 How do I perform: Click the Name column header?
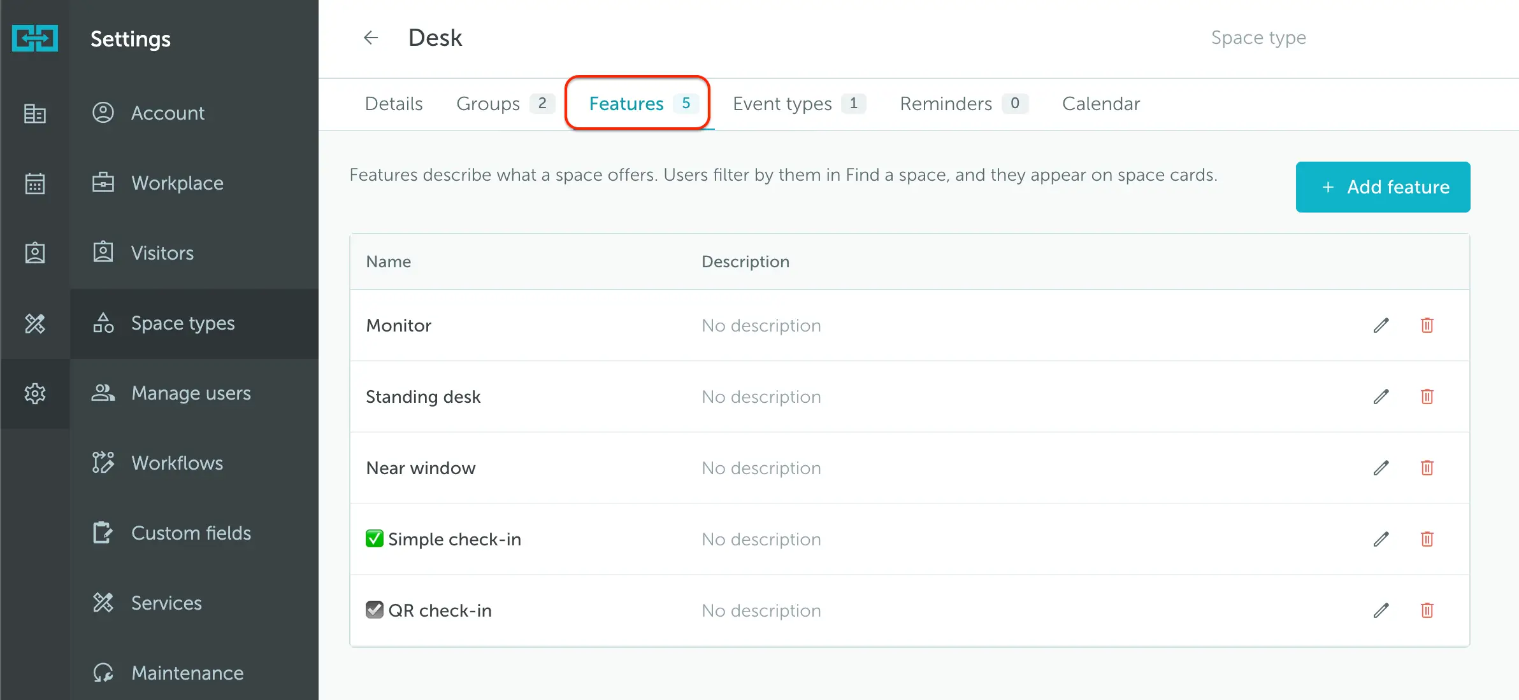click(389, 262)
